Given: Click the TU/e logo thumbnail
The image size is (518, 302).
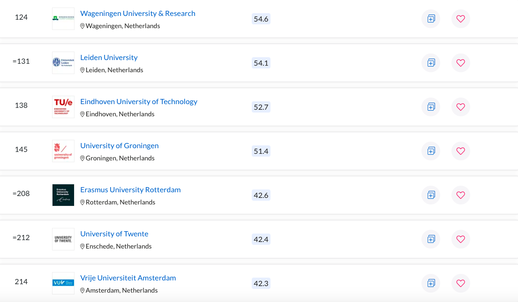Looking at the screenshot, I should coord(63,107).
